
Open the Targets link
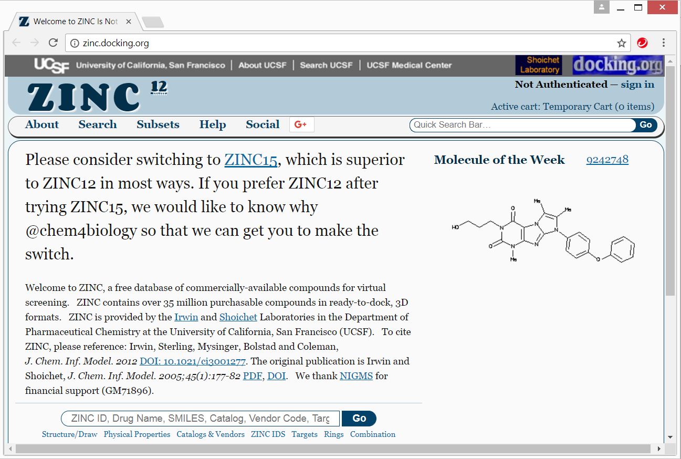click(305, 434)
